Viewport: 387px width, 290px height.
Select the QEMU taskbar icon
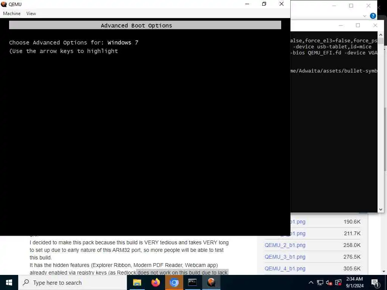click(x=211, y=282)
